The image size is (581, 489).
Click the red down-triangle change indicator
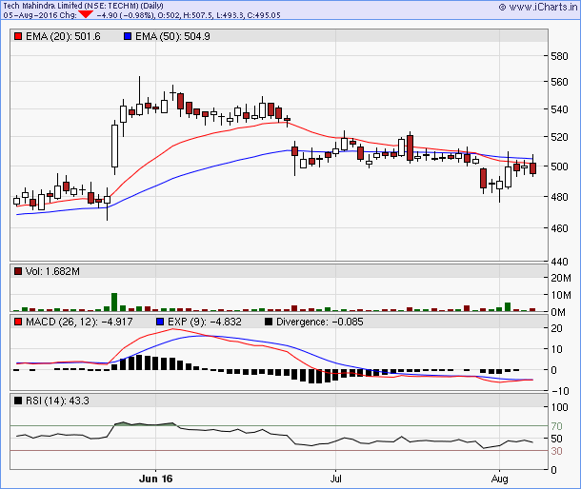point(86,14)
